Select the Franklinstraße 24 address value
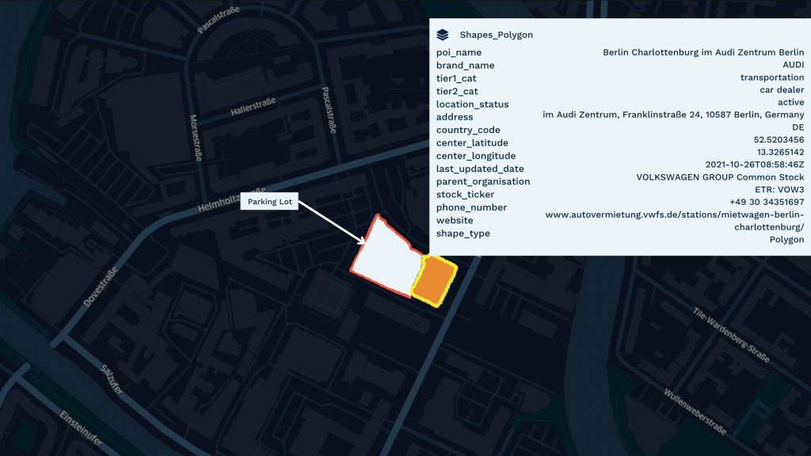 [673, 115]
